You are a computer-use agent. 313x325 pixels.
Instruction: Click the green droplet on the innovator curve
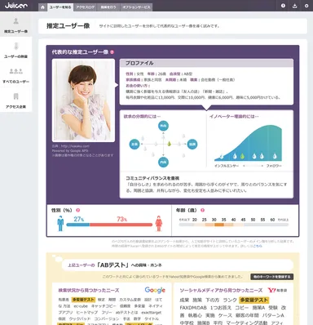pyautogui.click(x=242, y=156)
